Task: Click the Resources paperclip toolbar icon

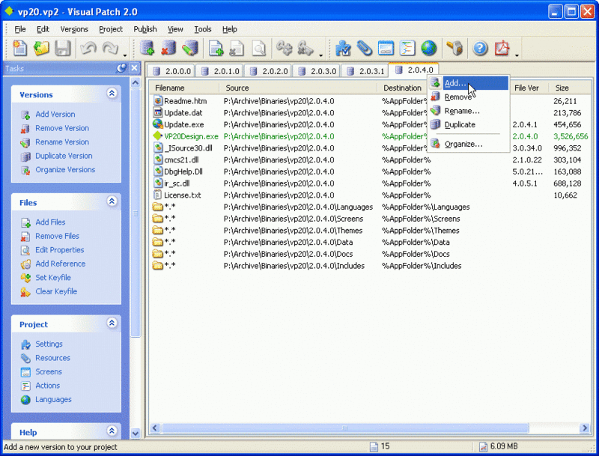Action: pyautogui.click(x=365, y=49)
